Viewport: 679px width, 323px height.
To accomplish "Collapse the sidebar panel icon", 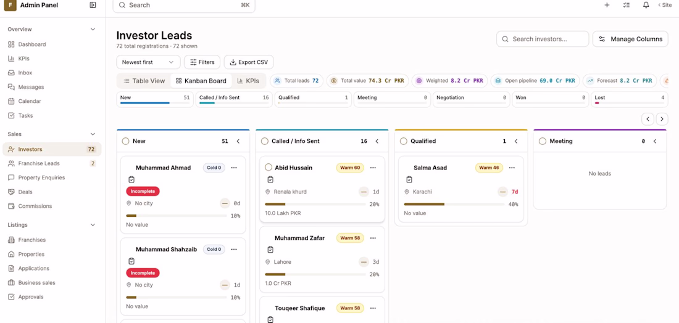I will pos(93,5).
